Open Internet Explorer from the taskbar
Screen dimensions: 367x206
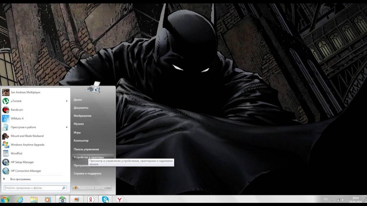20,199
